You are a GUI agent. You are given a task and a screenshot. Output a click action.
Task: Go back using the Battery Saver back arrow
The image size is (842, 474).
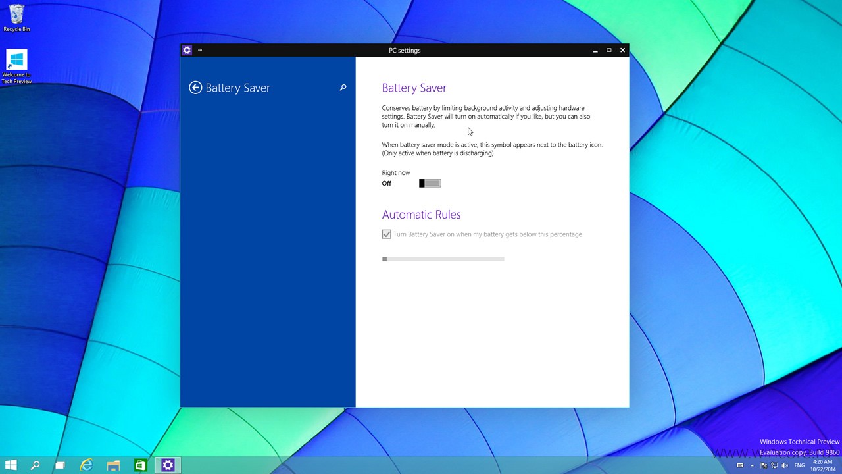(195, 88)
